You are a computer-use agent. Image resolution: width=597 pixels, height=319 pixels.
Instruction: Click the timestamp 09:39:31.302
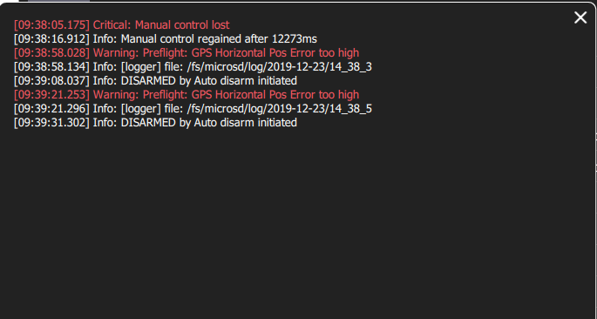(51, 123)
